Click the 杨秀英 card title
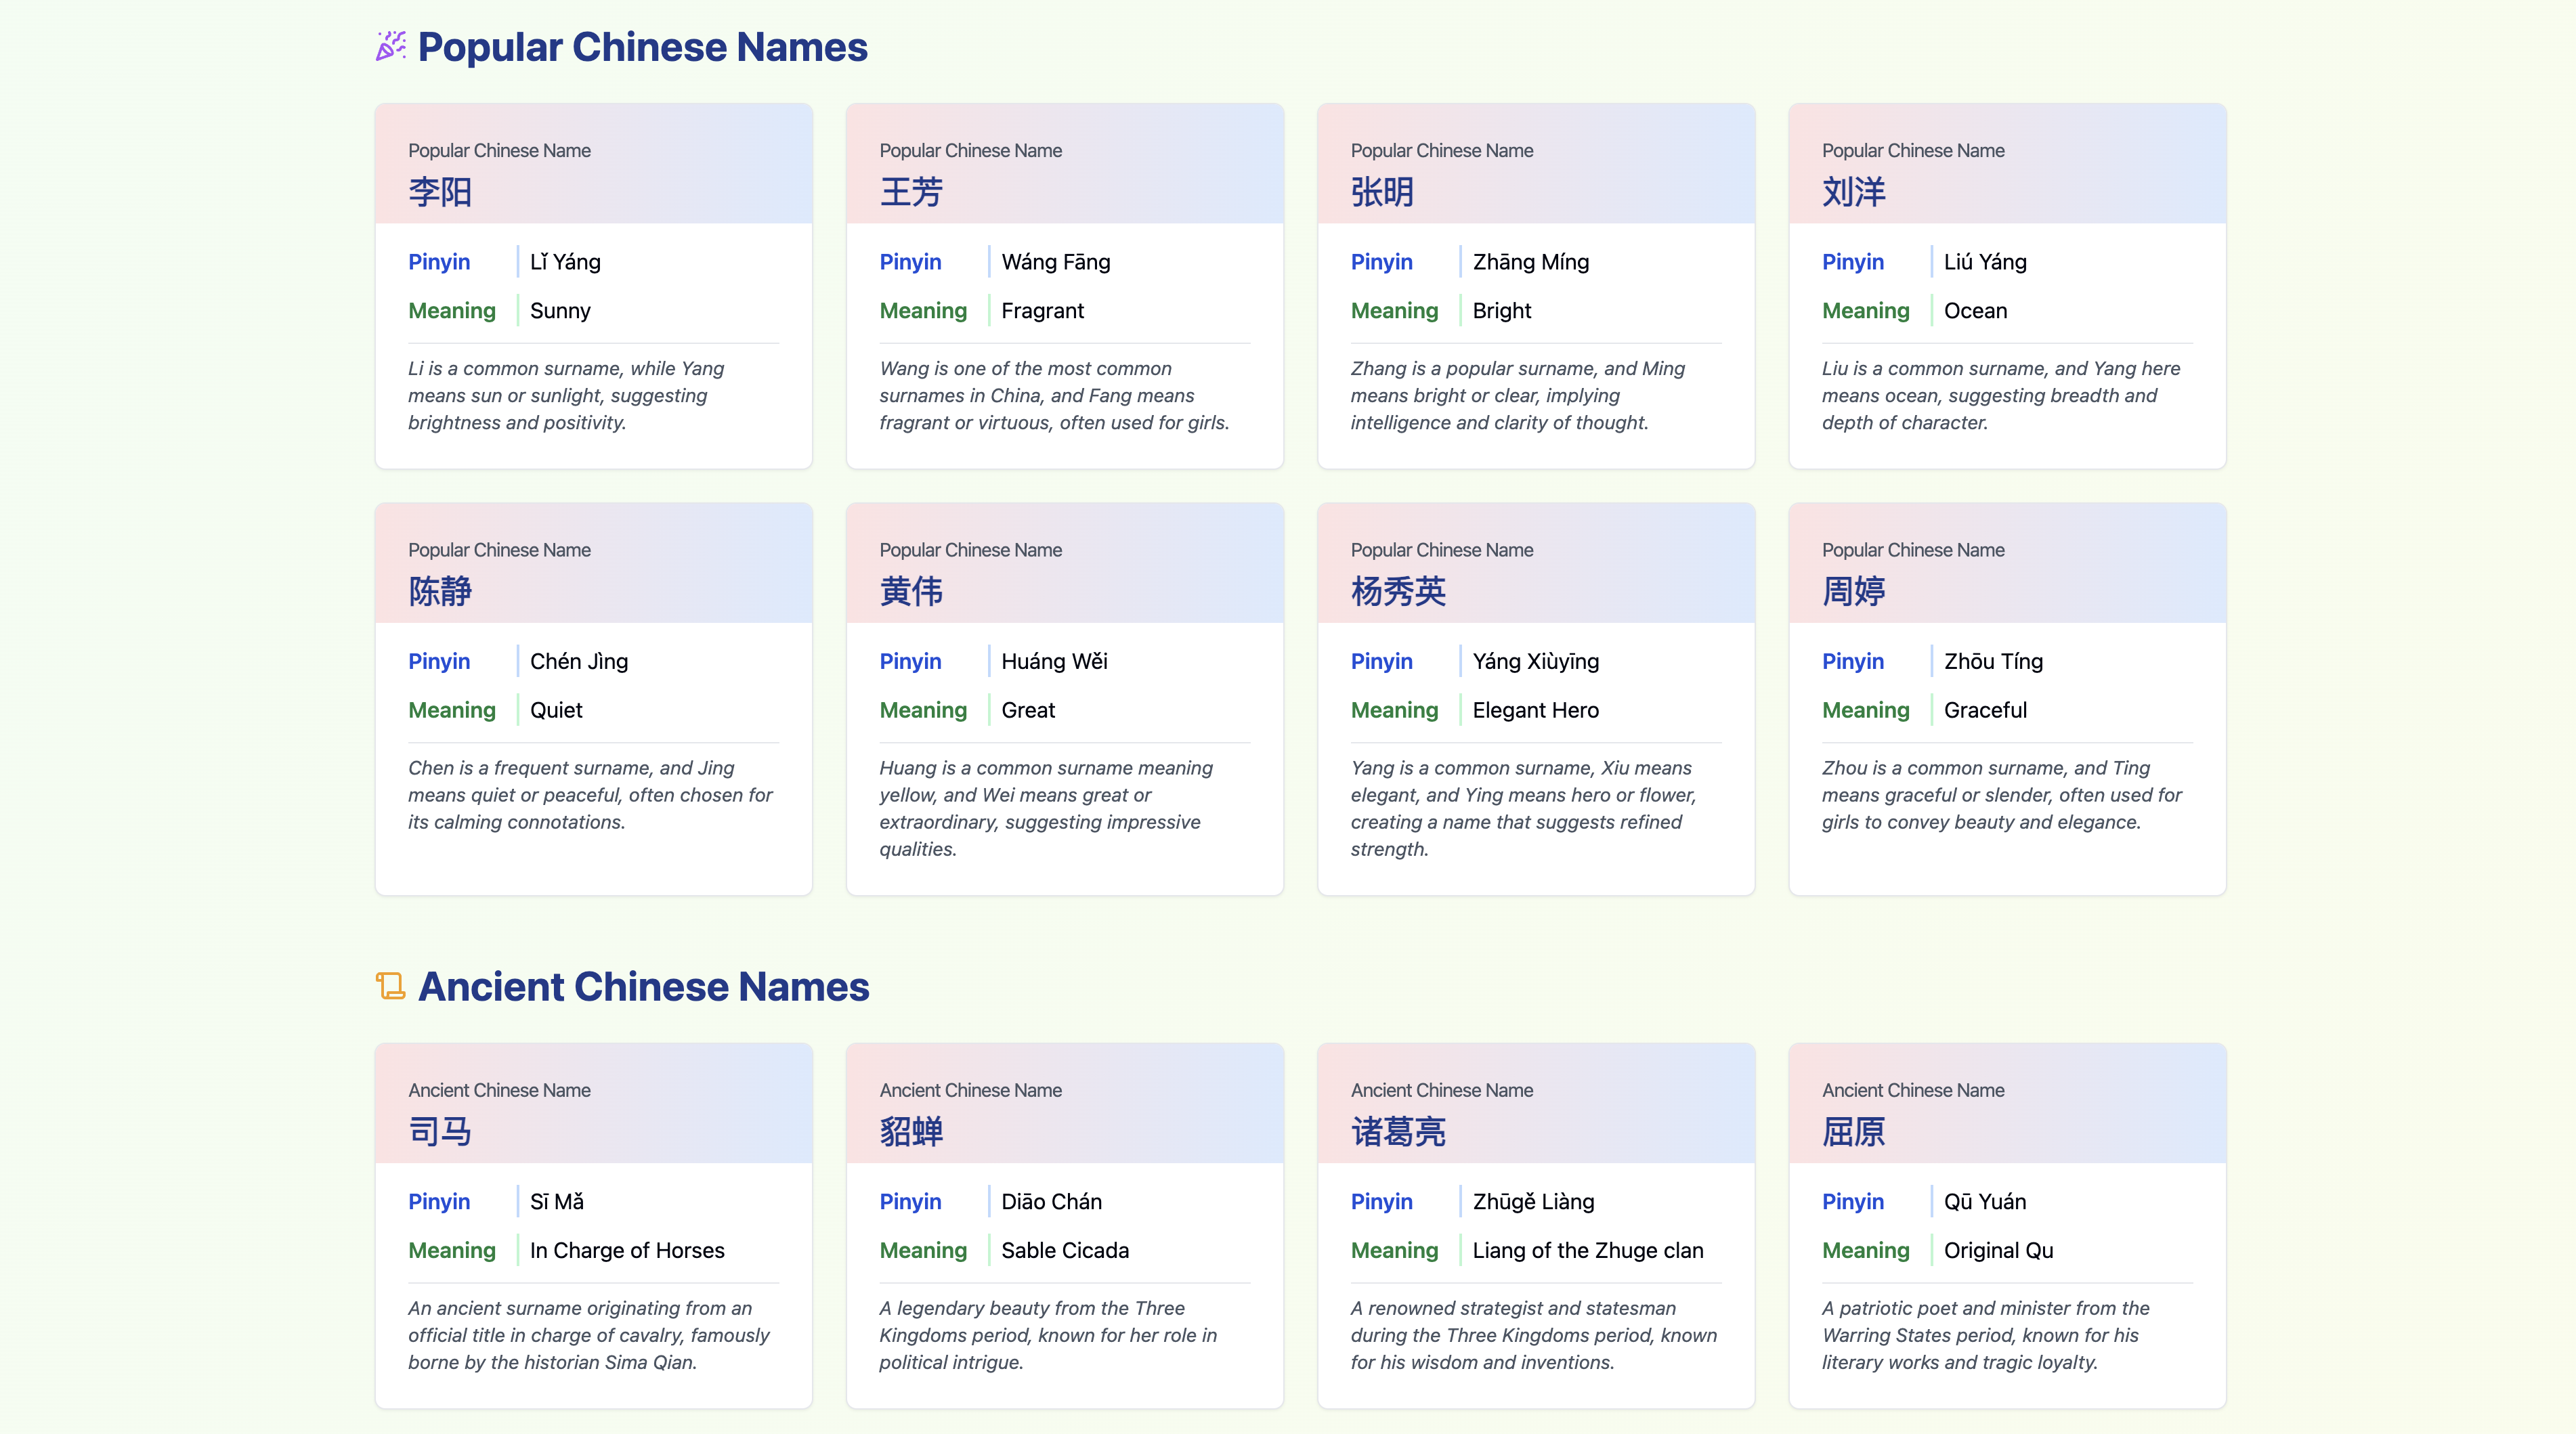The height and width of the screenshot is (1434, 2576). 1398,591
